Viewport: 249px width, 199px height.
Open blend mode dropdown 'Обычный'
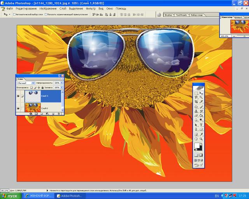tap(26, 83)
